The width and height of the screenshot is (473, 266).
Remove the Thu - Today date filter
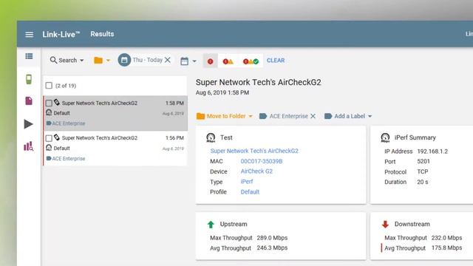tap(168, 60)
